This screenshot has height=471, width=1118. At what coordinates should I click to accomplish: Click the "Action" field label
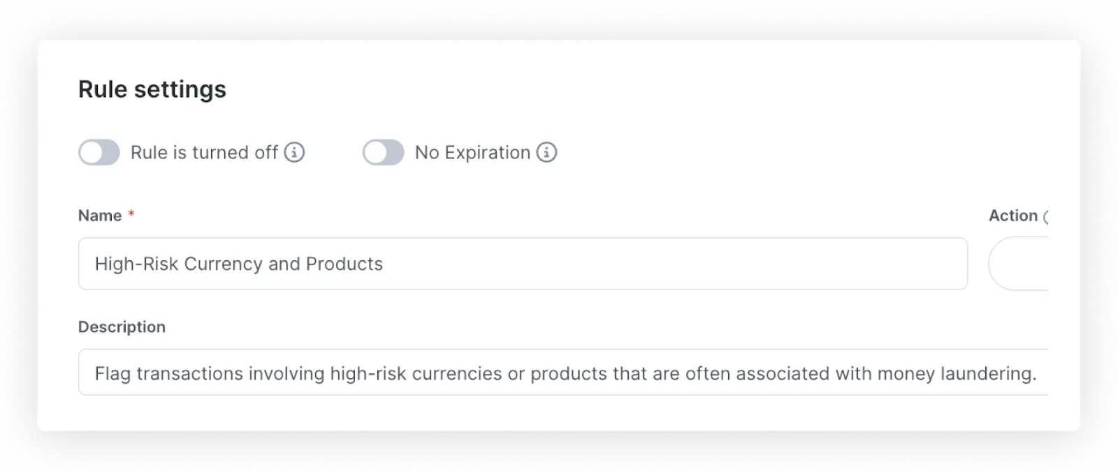pyautogui.click(x=1012, y=216)
